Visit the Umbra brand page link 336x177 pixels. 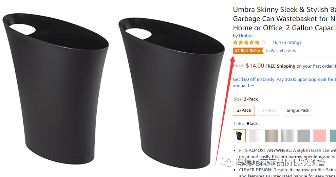245,36
